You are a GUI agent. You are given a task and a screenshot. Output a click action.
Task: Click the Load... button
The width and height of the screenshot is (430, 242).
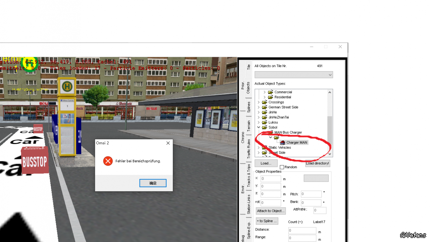[x=266, y=163]
